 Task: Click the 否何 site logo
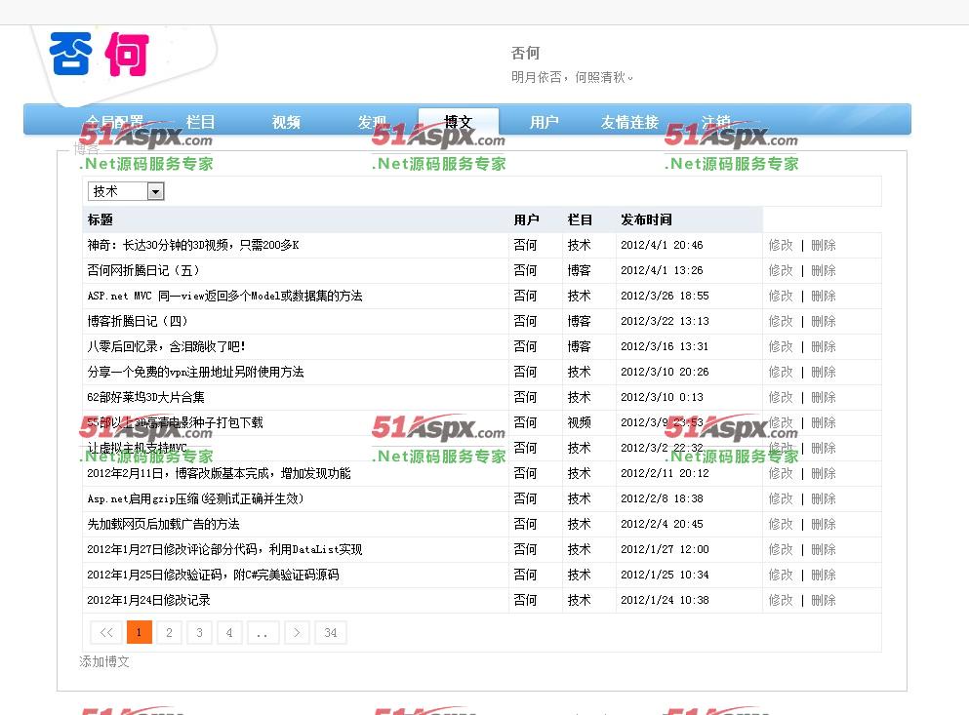click(x=98, y=54)
